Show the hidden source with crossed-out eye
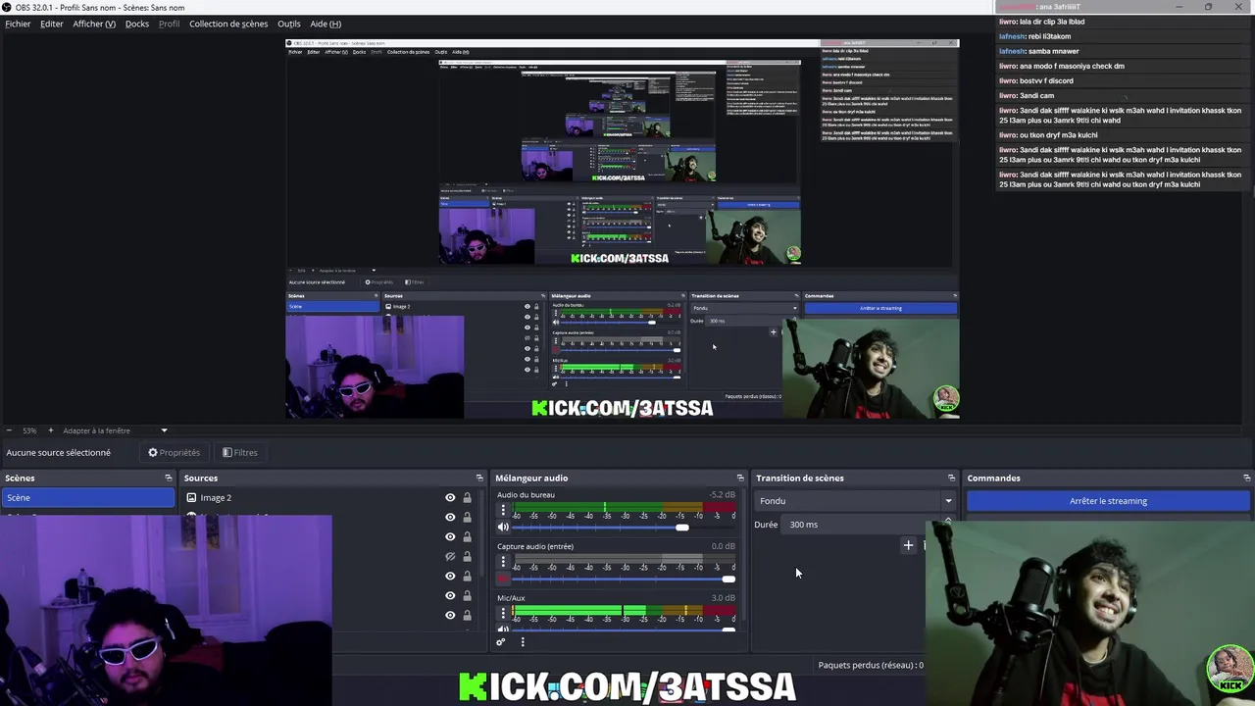The height and width of the screenshot is (706, 1255). pos(450,557)
